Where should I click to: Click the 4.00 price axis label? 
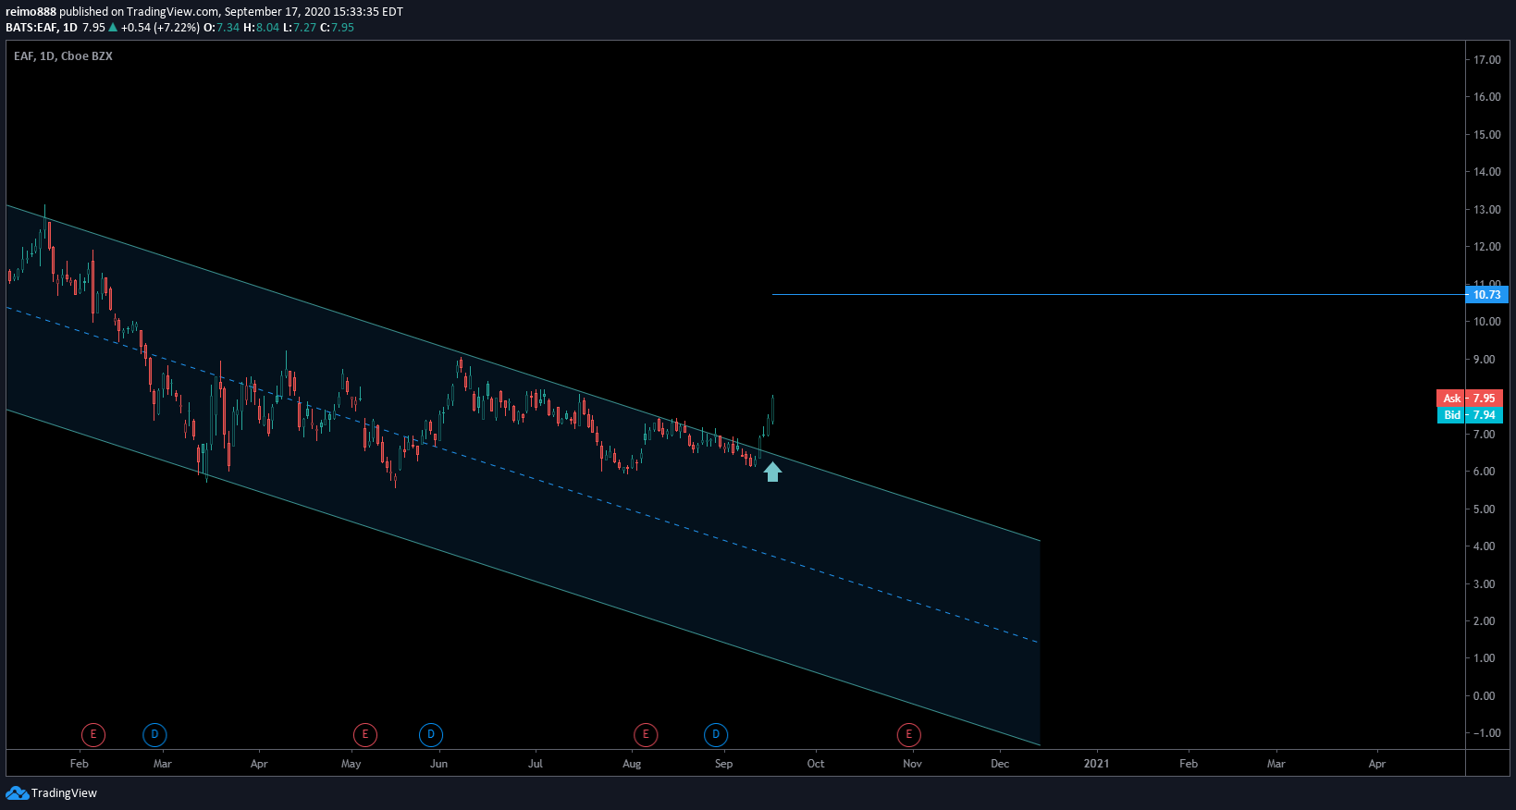[1485, 546]
